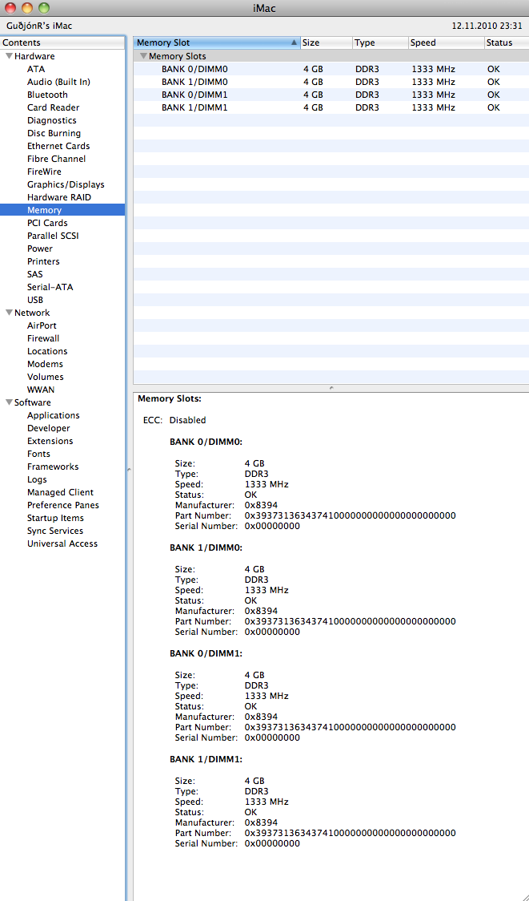Screen dimensions: 529x901
Task: Open Card Reader info
Action: tap(54, 107)
